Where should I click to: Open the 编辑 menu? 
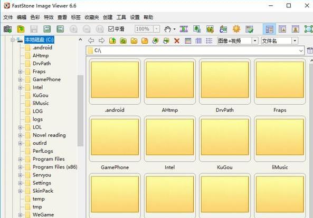[x=22, y=17]
